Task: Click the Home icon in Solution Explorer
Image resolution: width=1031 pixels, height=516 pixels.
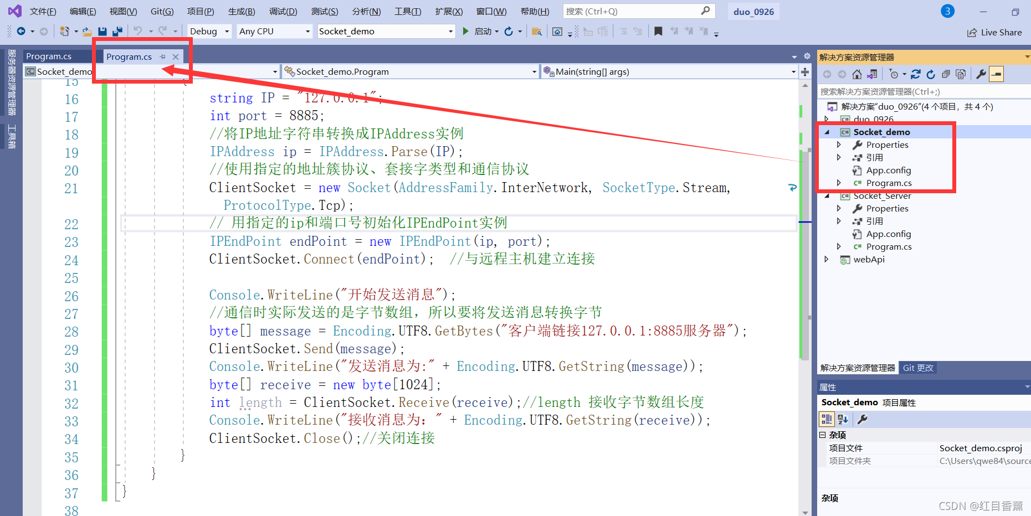Action: coord(857,74)
